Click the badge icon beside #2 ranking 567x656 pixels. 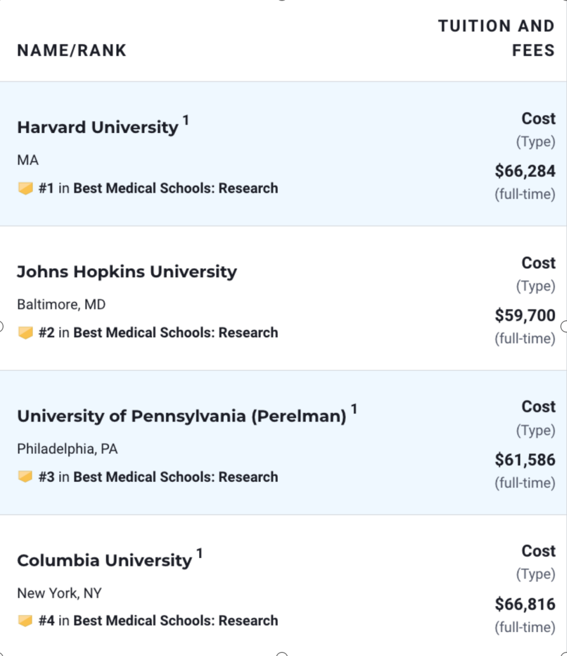(25, 333)
